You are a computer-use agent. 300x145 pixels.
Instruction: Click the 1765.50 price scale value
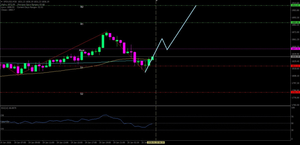click(295, 105)
